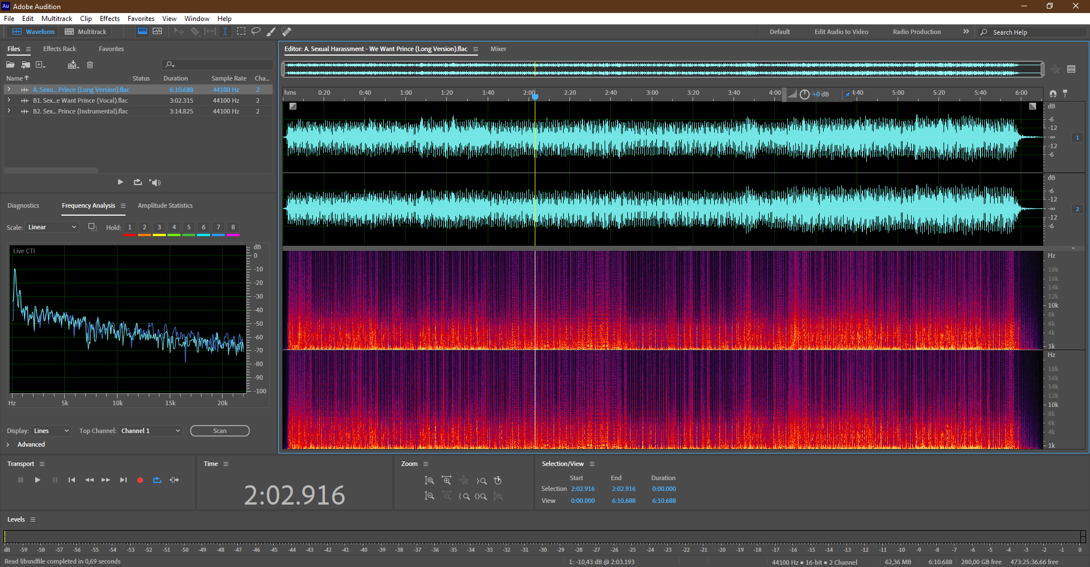The image size is (1090, 567).
Task: Open the Scale Linear dropdown
Action: (52, 227)
